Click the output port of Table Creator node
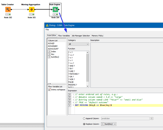The height and width of the screenshot is (130, 163). 11,10
